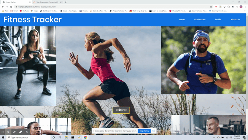Open the Gmail bookmark
This screenshot has width=248, height=140.
pos(14,11)
